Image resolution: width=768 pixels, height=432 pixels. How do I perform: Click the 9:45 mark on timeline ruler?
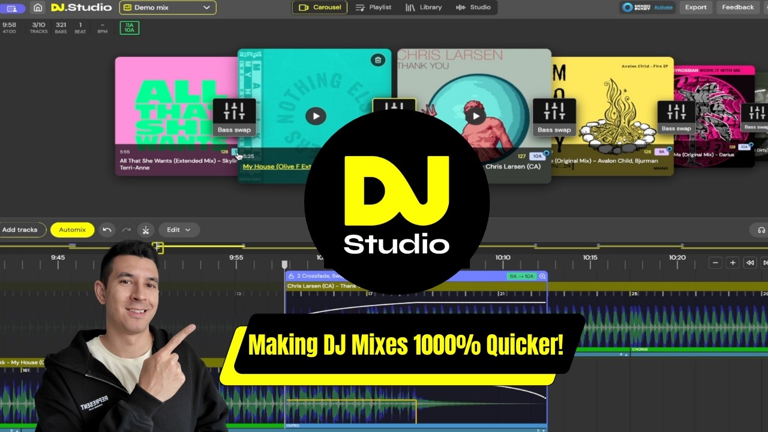point(58,257)
